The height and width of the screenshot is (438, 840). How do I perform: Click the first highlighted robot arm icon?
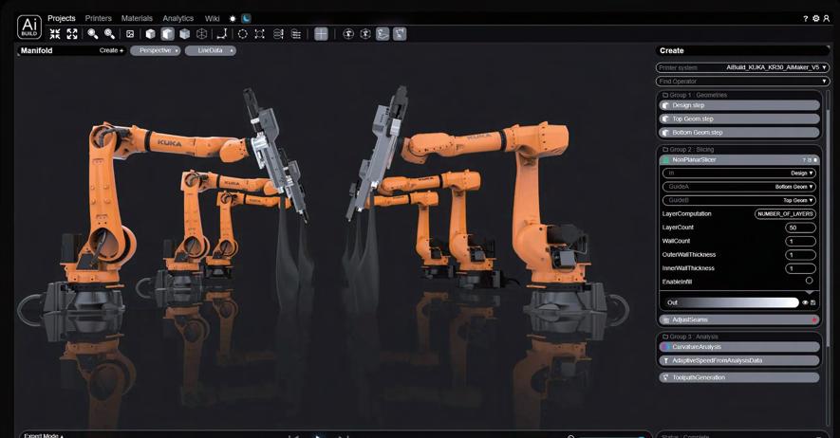[383, 34]
